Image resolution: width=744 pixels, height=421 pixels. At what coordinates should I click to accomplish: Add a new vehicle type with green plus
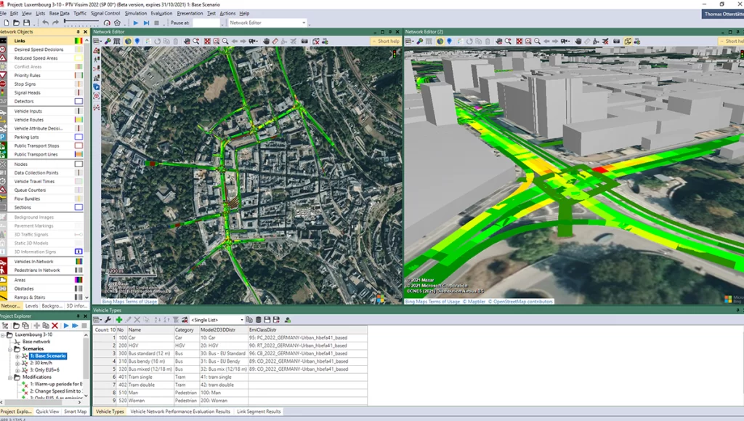click(x=118, y=320)
